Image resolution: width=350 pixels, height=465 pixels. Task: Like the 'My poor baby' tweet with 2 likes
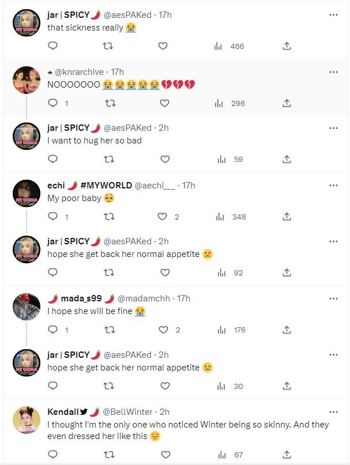(x=168, y=217)
